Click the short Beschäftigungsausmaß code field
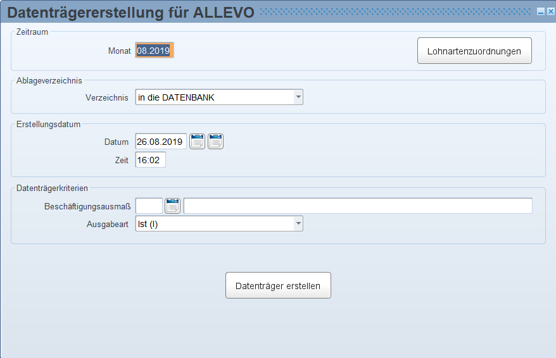 149,206
